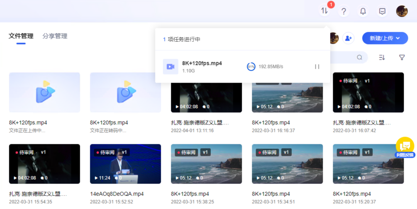The height and width of the screenshot is (209, 417).
Task: Open the filter funnel icon
Action: [402, 57]
